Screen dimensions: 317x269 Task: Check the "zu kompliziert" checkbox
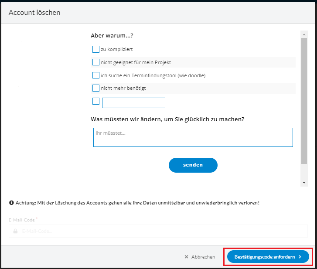pyautogui.click(x=96, y=49)
